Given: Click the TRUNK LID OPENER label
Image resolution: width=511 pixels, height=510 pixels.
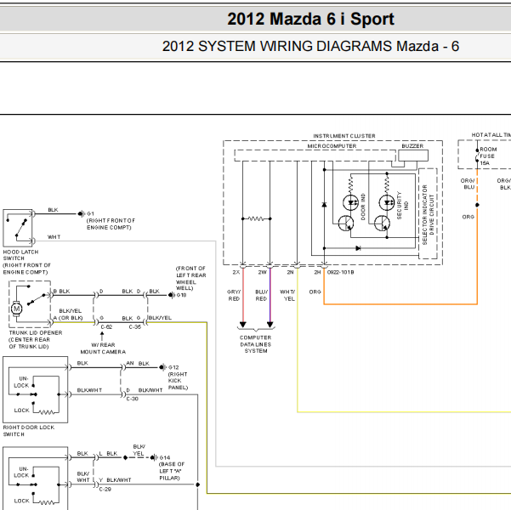Looking at the screenshot, I should coord(36,332).
